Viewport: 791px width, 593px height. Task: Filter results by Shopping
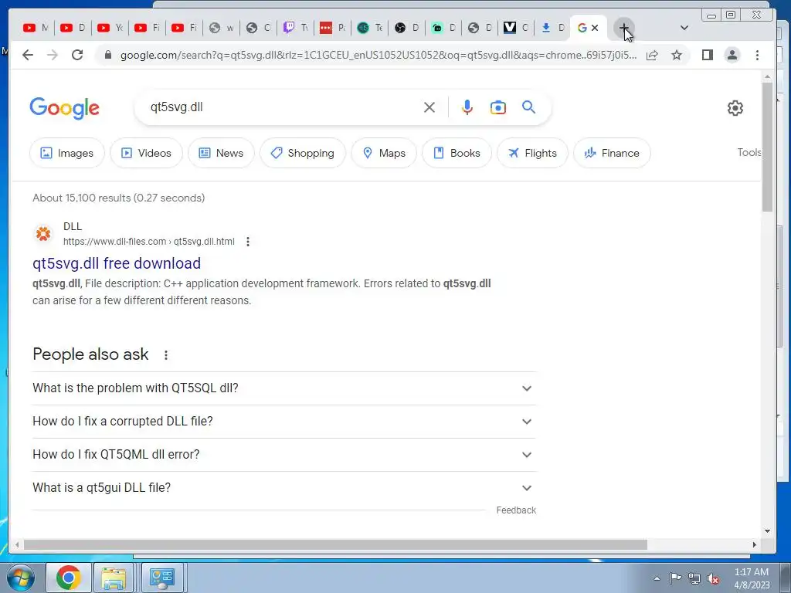point(303,153)
